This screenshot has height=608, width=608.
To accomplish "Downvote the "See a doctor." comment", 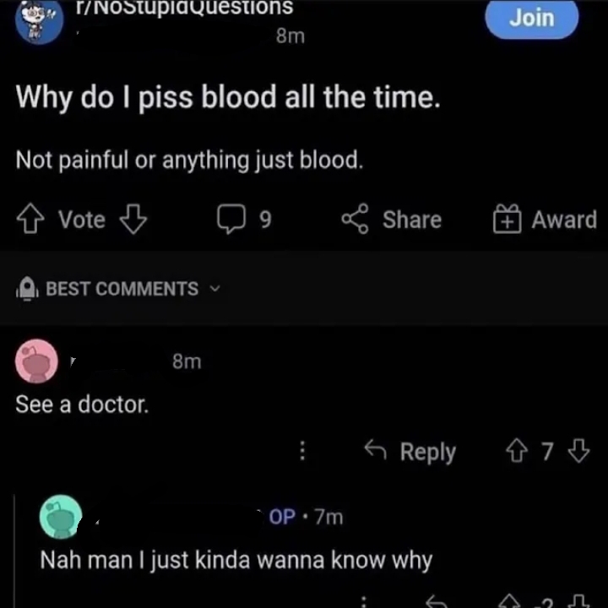I will (578, 453).
